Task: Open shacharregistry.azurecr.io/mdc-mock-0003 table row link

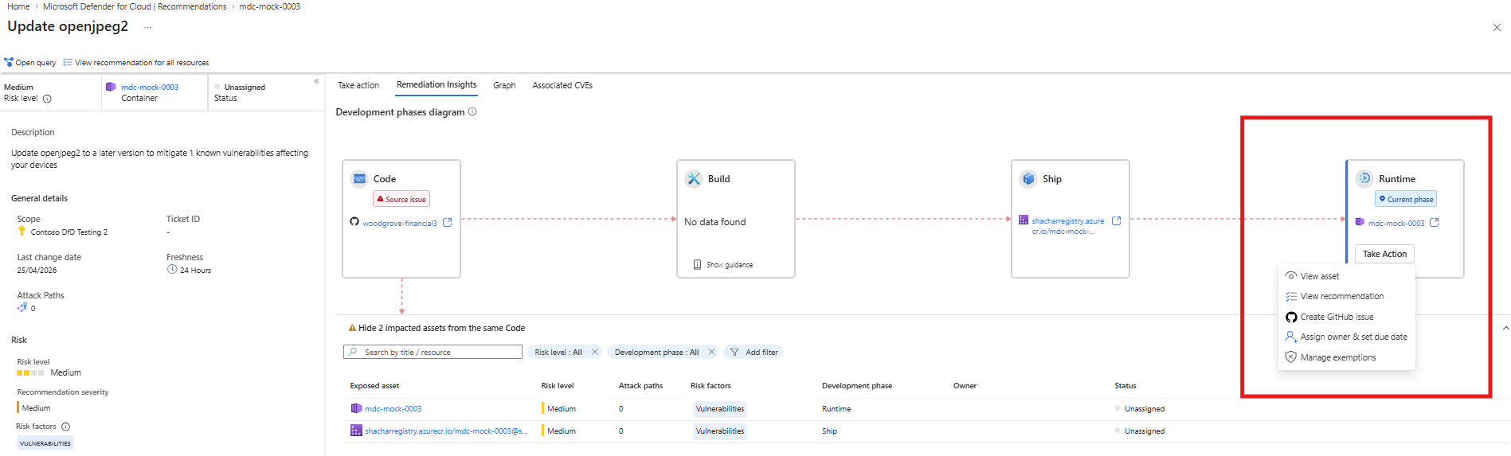Action: (x=446, y=431)
